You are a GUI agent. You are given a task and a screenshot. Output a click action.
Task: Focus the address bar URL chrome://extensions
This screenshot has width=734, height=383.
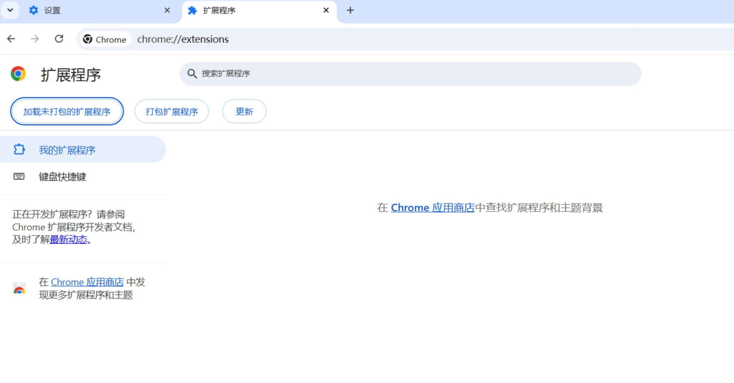point(183,39)
